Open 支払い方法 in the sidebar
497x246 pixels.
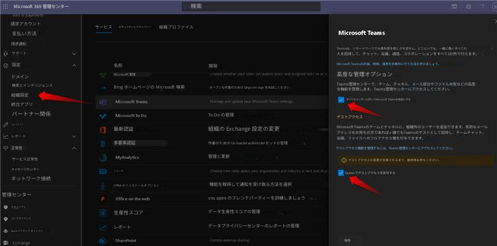click(24, 33)
